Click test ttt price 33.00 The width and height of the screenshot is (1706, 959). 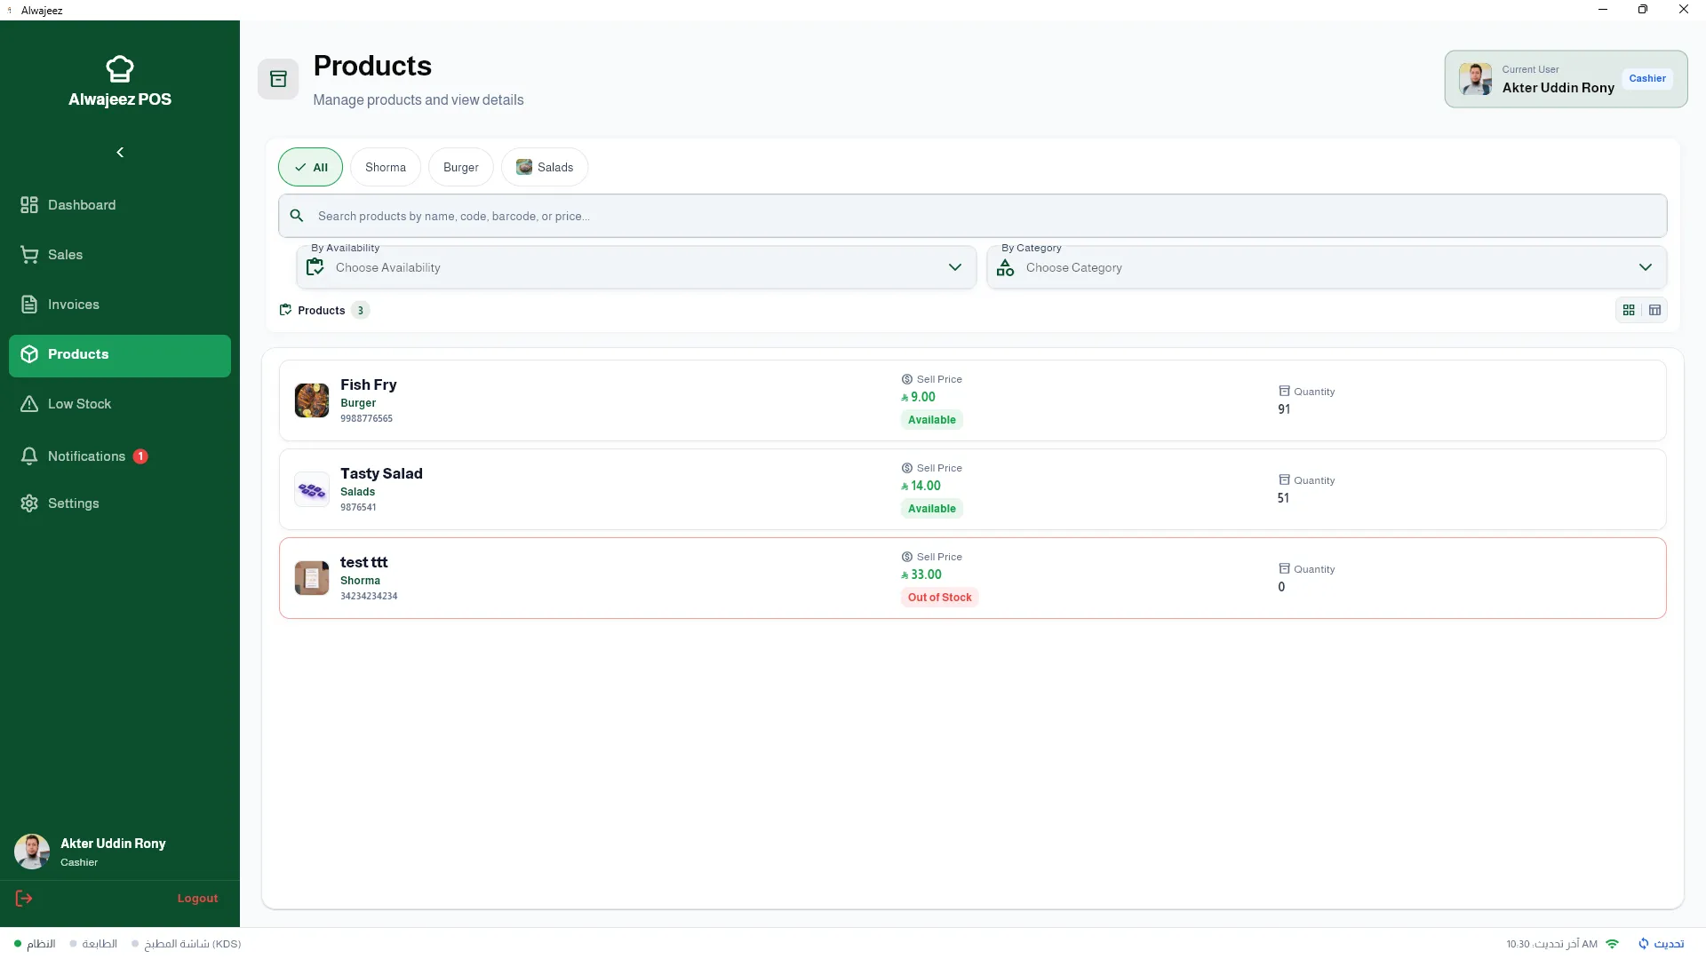coord(921,575)
